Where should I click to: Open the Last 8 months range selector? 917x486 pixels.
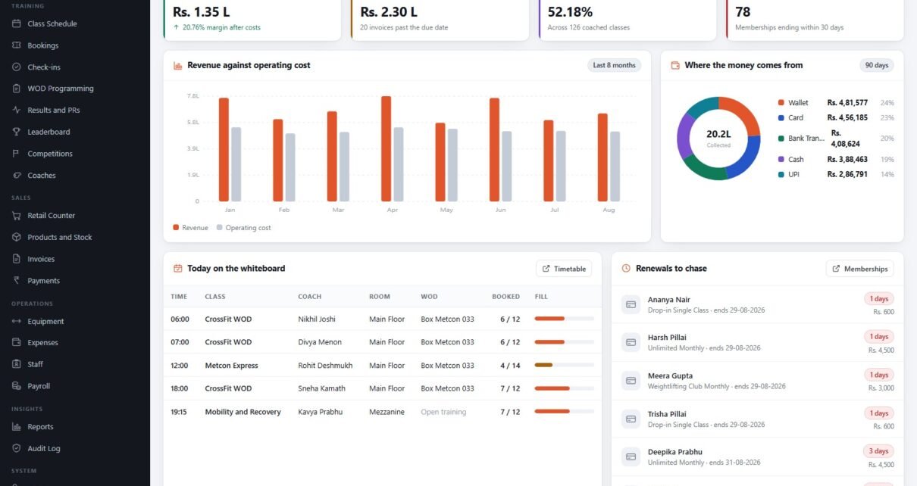[614, 65]
